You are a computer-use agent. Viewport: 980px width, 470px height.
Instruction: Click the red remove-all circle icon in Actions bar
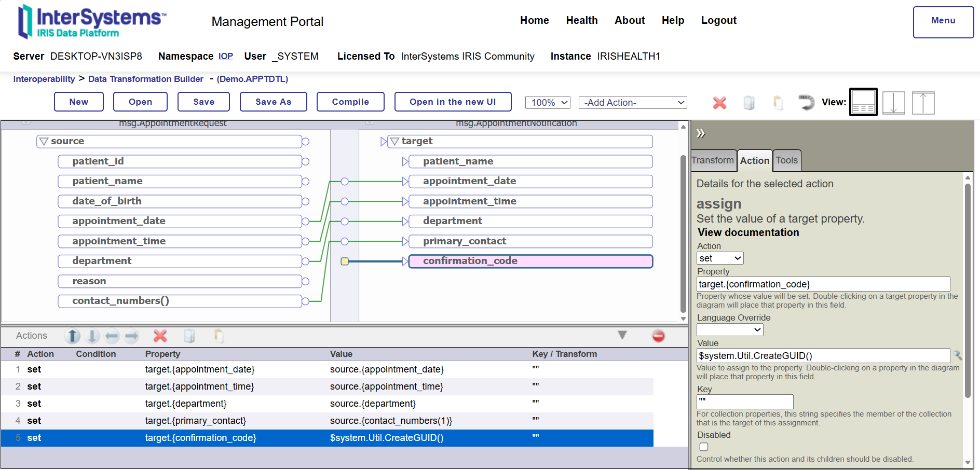tap(658, 336)
